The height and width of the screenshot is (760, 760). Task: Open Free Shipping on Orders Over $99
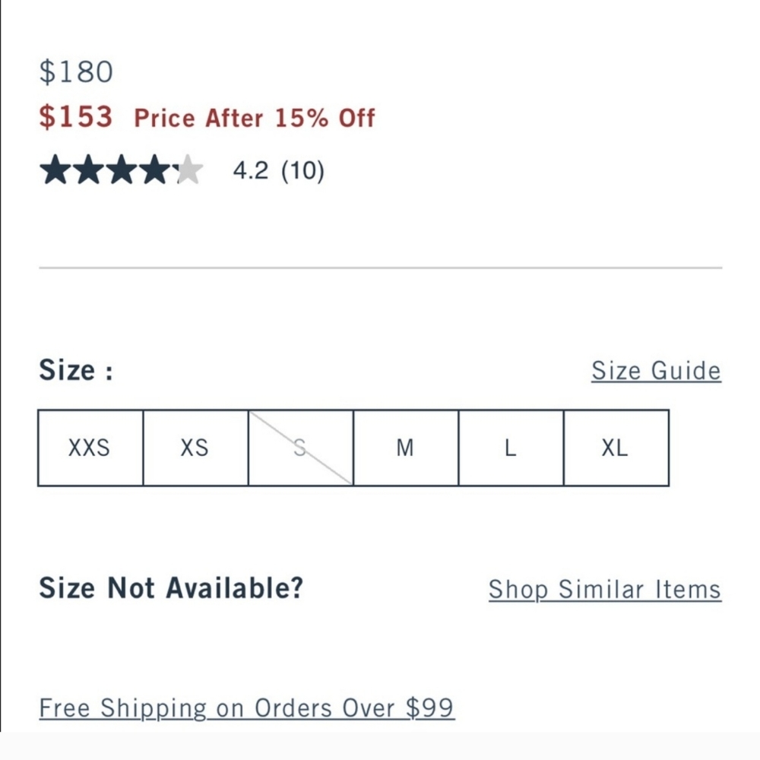click(x=246, y=708)
